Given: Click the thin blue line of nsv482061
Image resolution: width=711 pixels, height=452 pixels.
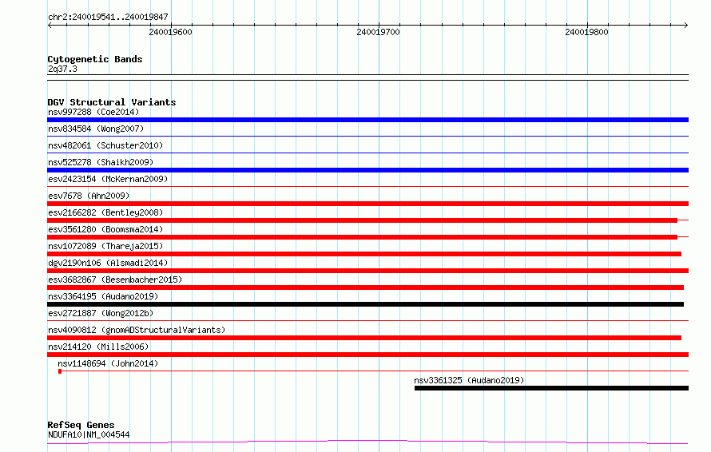Looking at the screenshot, I should tap(367, 153).
